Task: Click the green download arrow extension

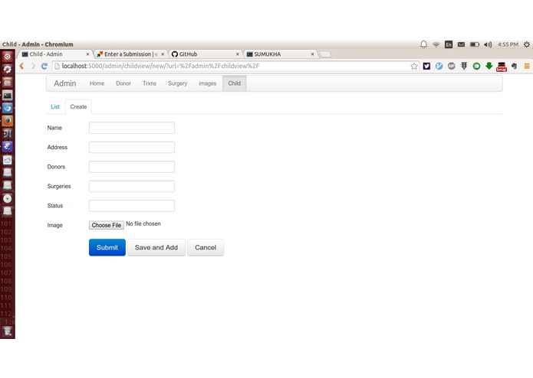Action: (489, 66)
